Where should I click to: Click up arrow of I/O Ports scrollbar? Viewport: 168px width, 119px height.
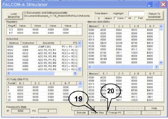coord(80,83)
